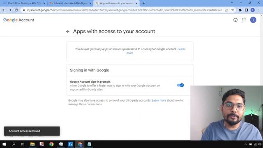Open Task View on the taskbar
Image resolution: width=263 pixels, height=148 pixels.
pyautogui.click(x=23, y=144)
